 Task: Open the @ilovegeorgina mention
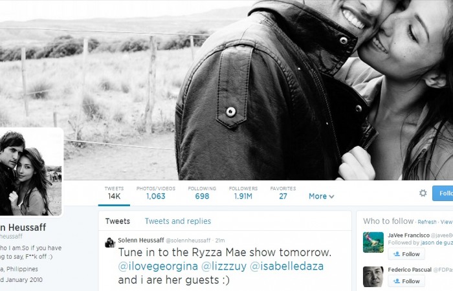(158, 266)
